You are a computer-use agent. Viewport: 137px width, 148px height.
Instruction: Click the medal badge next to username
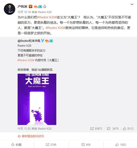point(44,7)
